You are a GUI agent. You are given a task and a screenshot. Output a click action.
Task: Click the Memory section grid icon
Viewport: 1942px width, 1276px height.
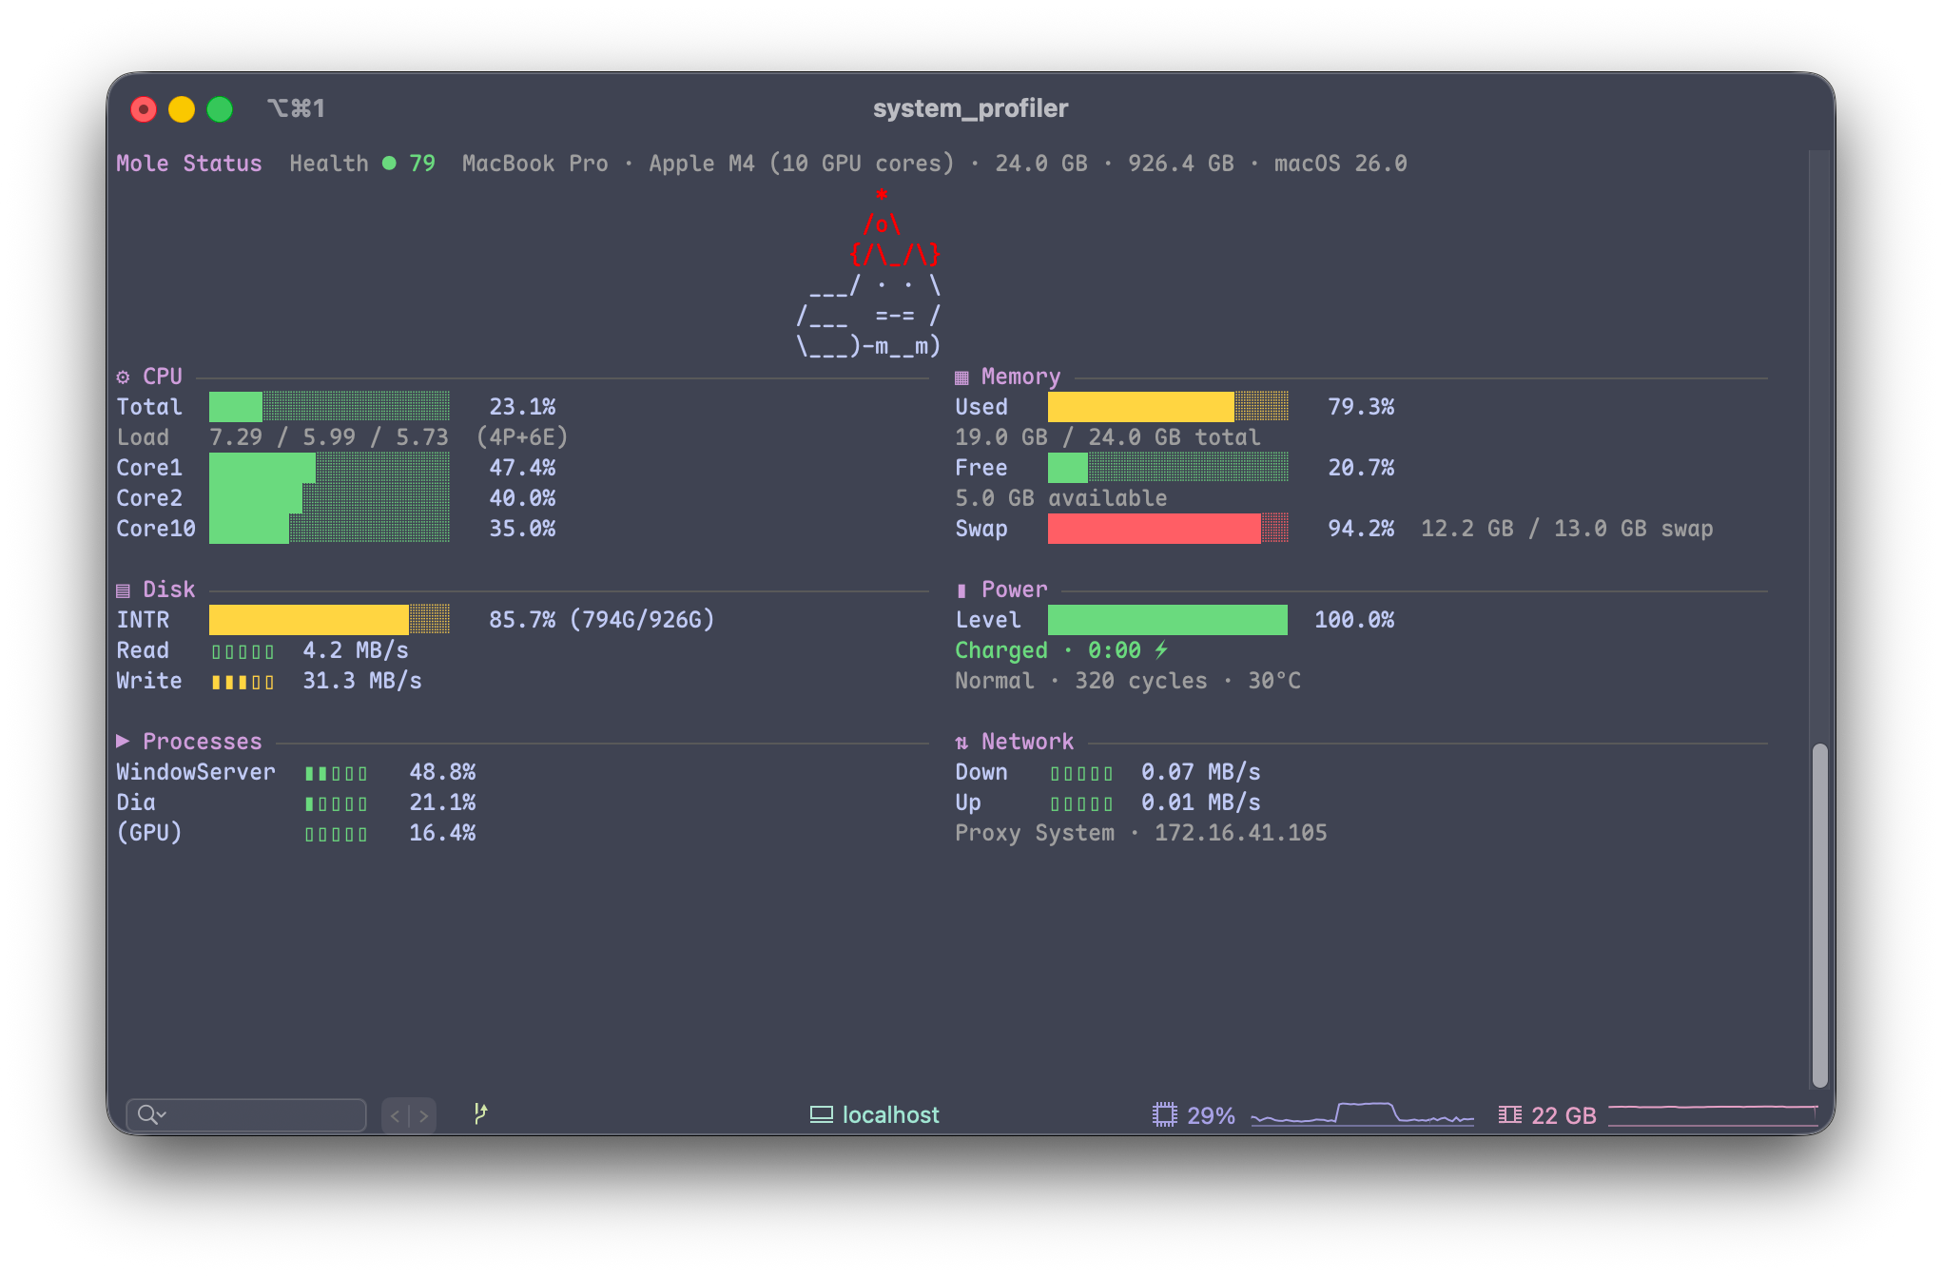(x=961, y=377)
